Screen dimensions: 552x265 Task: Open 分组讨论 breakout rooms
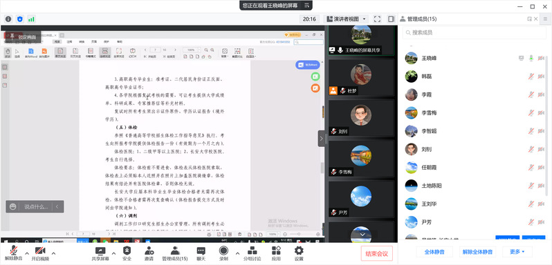click(252, 253)
